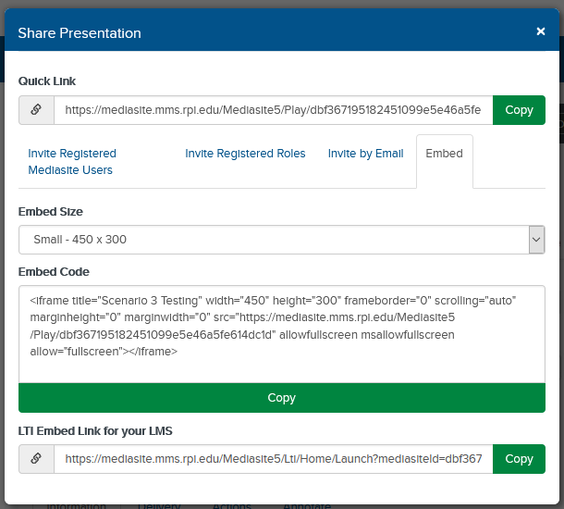The image size is (564, 509).
Task: Select the LTI Embed Link URL field
Action: [x=274, y=459]
